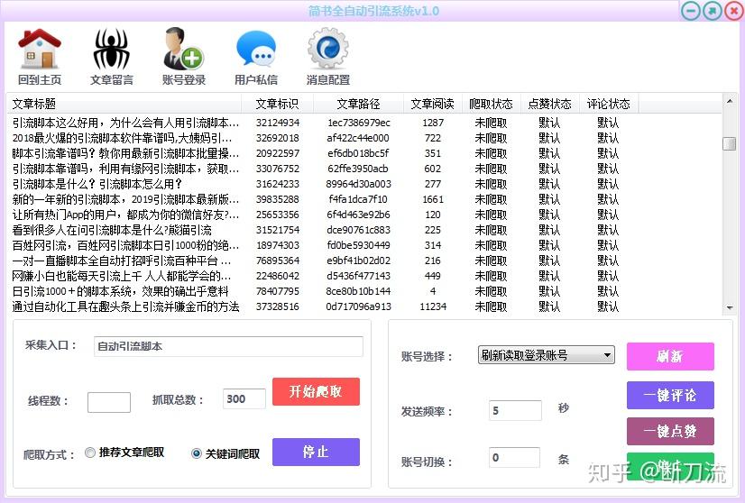
Task: Click read count 1661 cell
Action: 433,199
